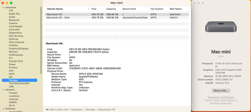Select the highlighted Storage item

[x=20, y=80]
